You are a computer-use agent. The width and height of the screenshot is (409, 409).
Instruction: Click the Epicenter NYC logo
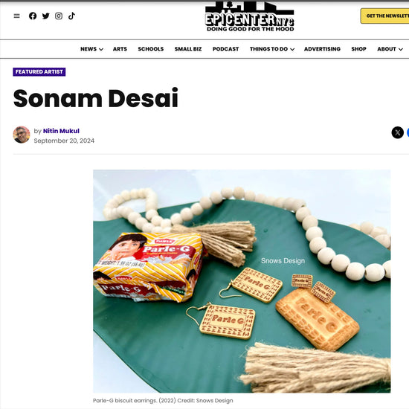(250, 16)
